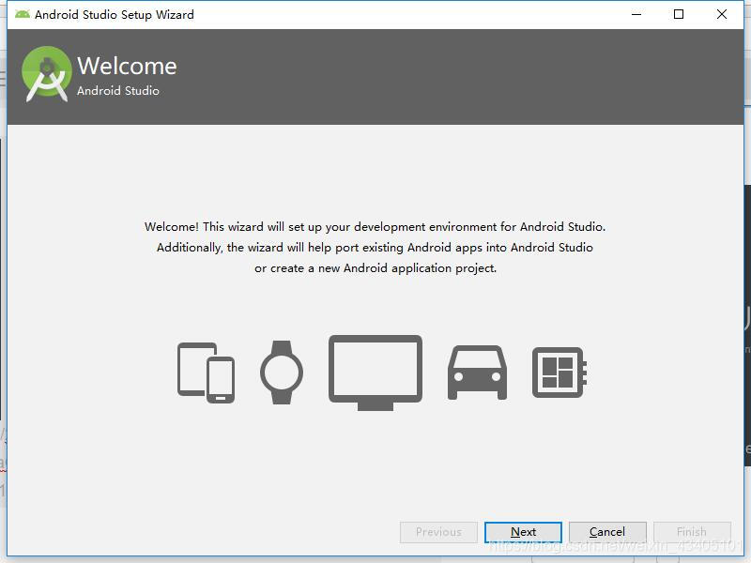The height and width of the screenshot is (563, 751).
Task: Click 'Android Studio Setup Wizard' window title
Action: click(x=115, y=15)
